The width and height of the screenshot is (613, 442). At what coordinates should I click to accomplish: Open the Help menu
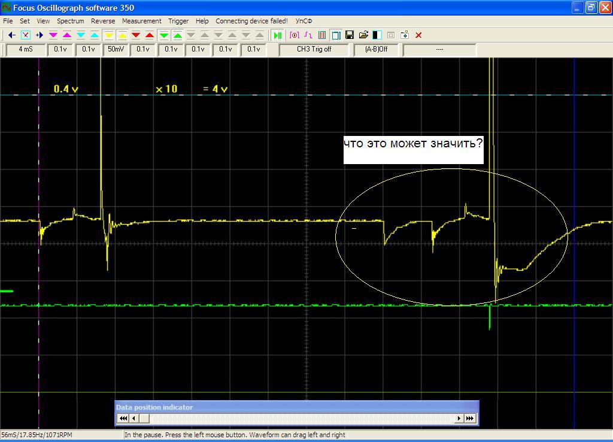point(202,21)
